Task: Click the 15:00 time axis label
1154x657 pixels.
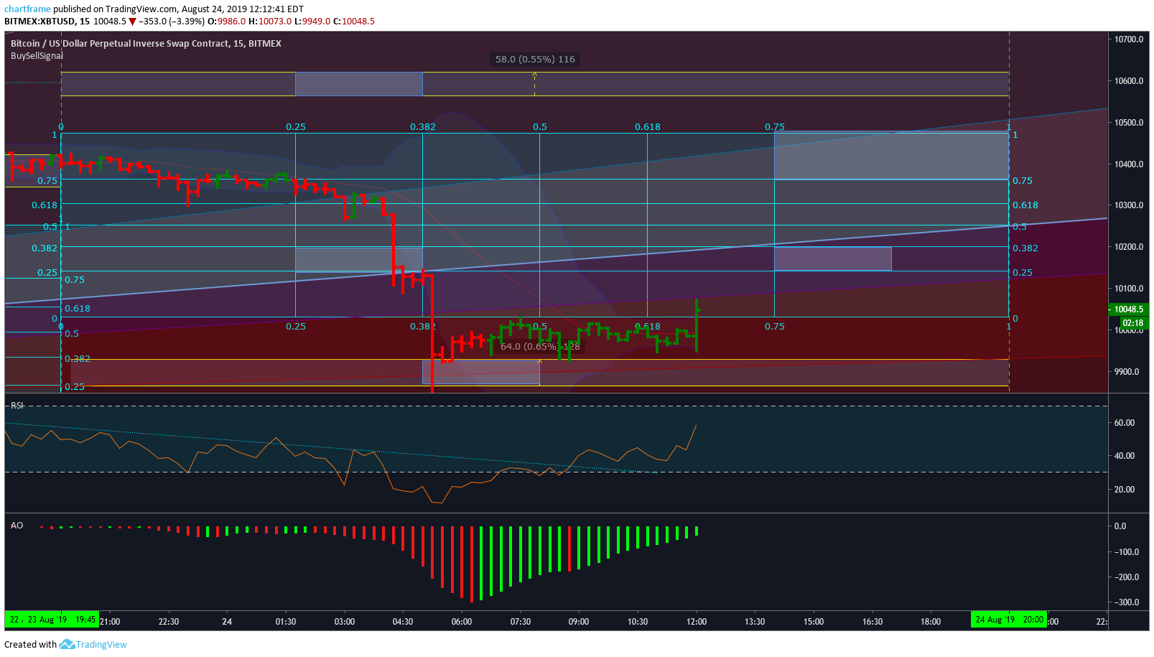Action: (814, 622)
